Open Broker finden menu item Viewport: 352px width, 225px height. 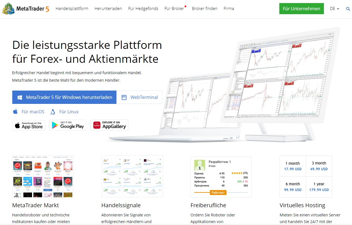click(205, 9)
